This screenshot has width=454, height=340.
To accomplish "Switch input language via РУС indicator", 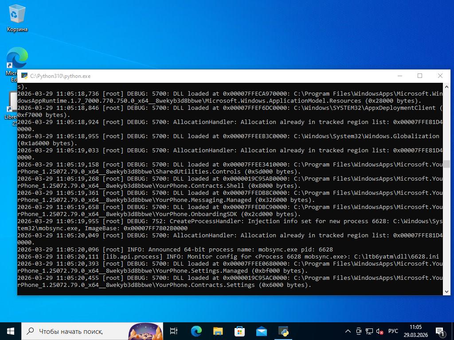I will click(x=393, y=331).
